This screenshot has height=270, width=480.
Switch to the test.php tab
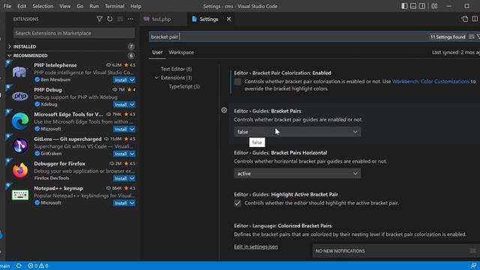[x=161, y=19]
